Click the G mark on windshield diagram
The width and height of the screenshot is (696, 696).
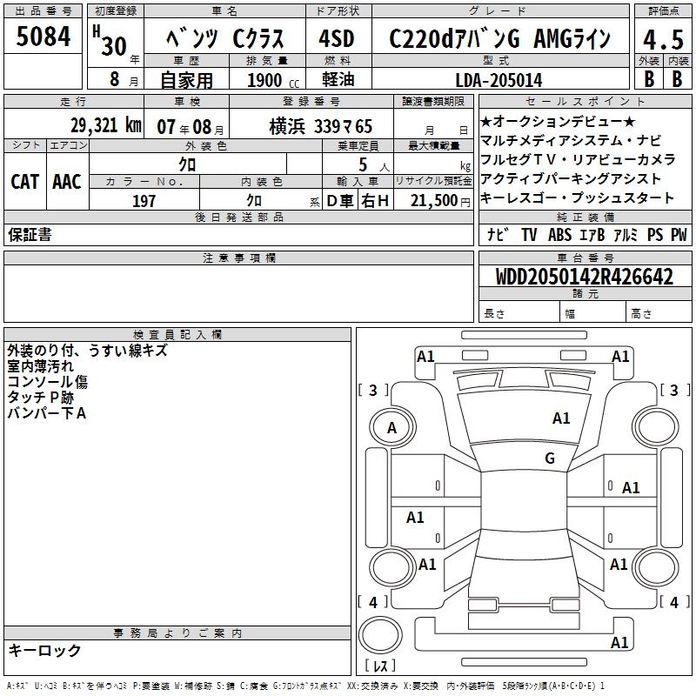(550, 458)
